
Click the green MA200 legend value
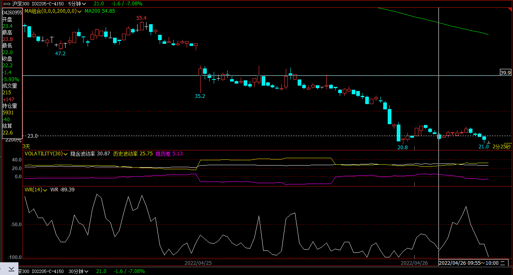point(99,11)
